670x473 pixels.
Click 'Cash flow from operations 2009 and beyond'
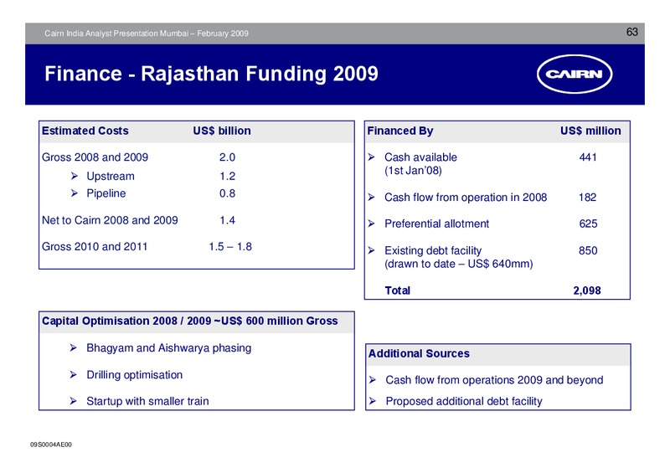(x=494, y=380)
